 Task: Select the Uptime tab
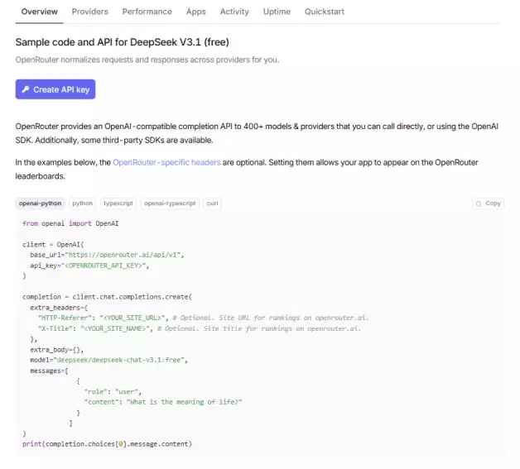pos(277,12)
